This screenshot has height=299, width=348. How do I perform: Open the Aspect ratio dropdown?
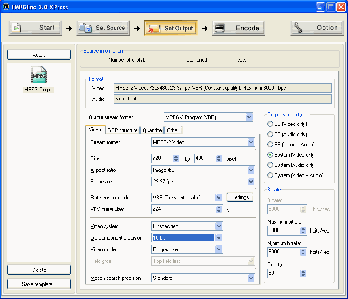point(251,170)
